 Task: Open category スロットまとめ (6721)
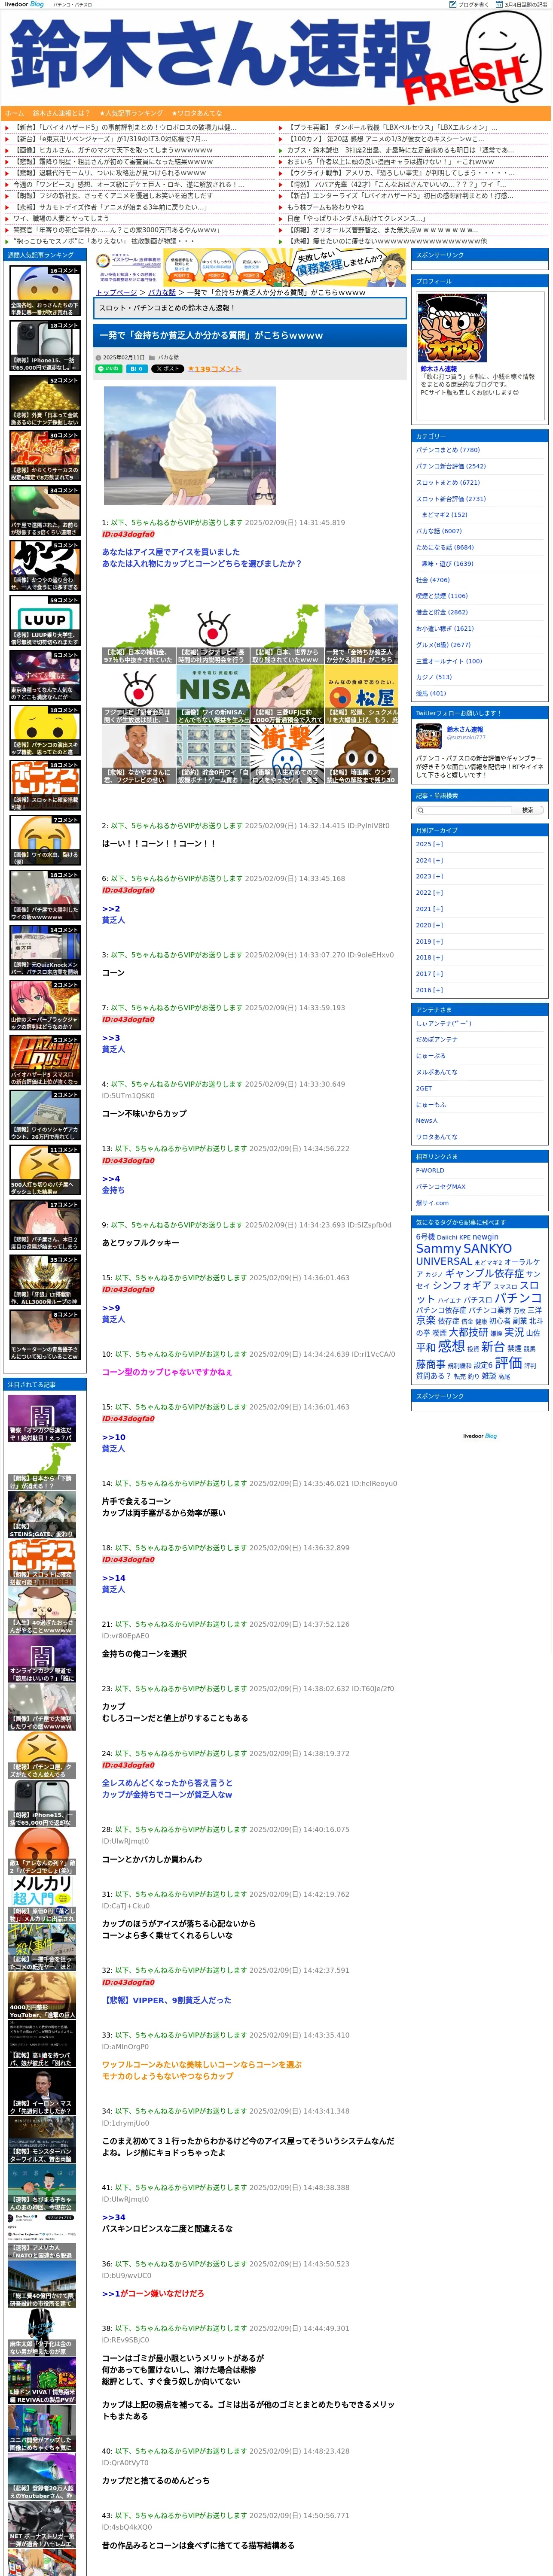click(x=448, y=482)
